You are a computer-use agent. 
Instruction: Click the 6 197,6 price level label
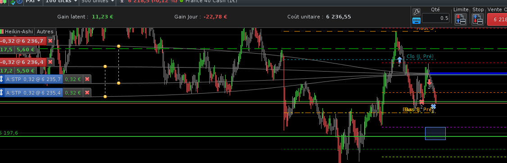coord(9,133)
